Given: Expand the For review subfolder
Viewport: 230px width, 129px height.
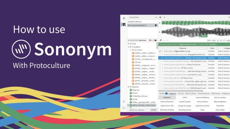Looking at the screenshot, I should pos(131,50).
